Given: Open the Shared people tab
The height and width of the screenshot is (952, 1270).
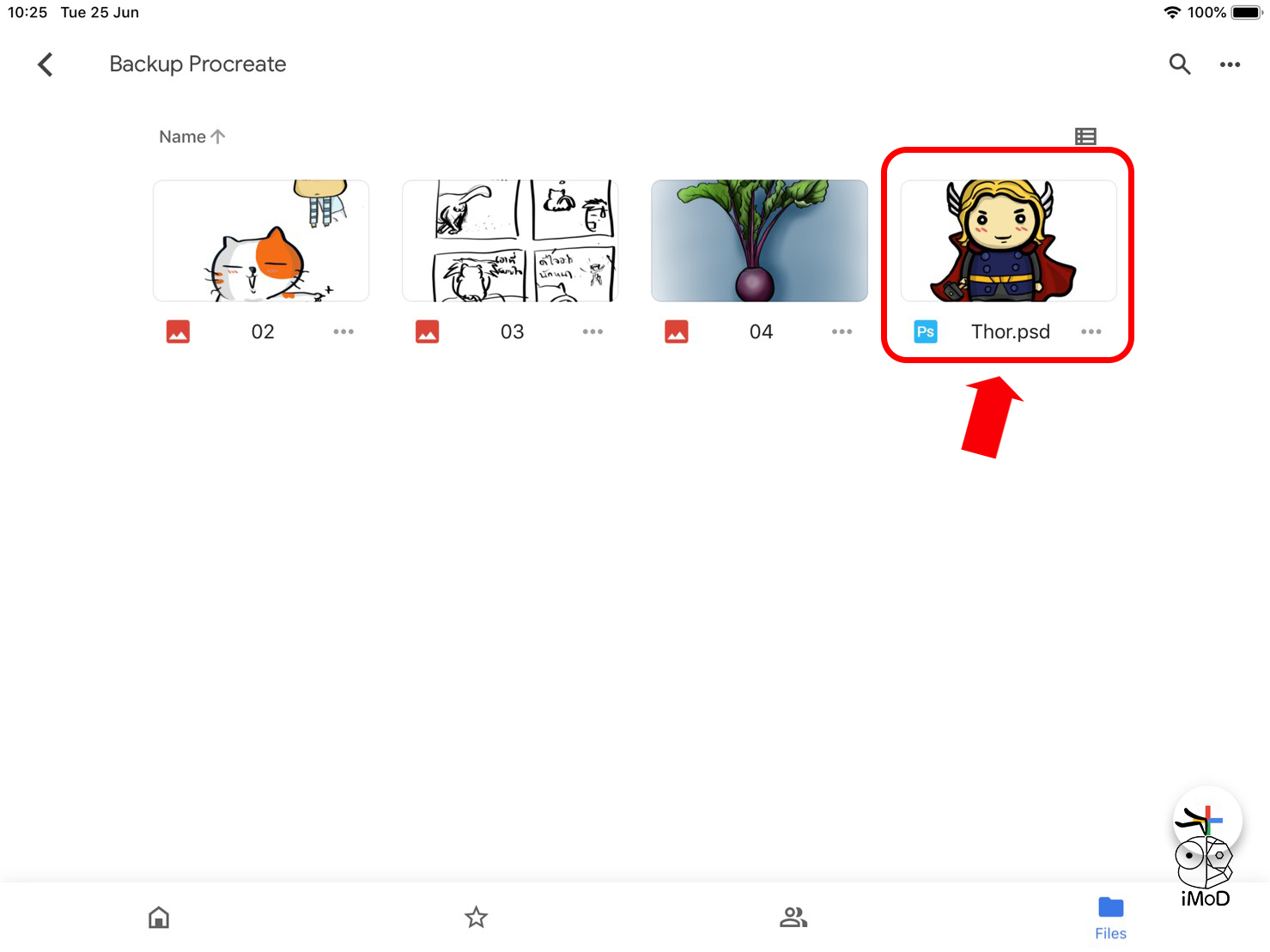Looking at the screenshot, I should point(793,918).
